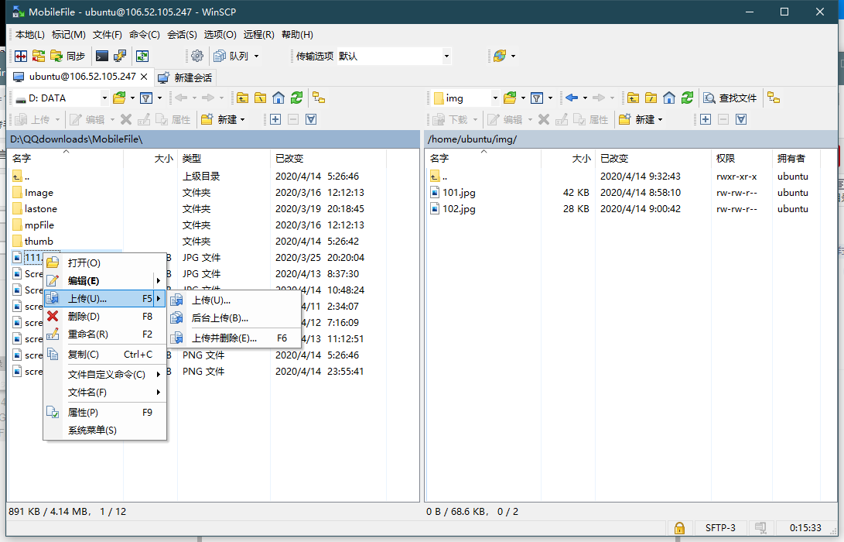
Task: Open the transfer settings combo showing 默认
Action: (394, 56)
